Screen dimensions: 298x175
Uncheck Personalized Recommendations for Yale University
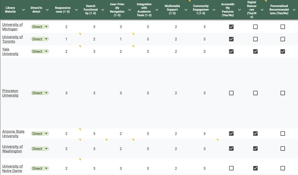[x=283, y=51]
